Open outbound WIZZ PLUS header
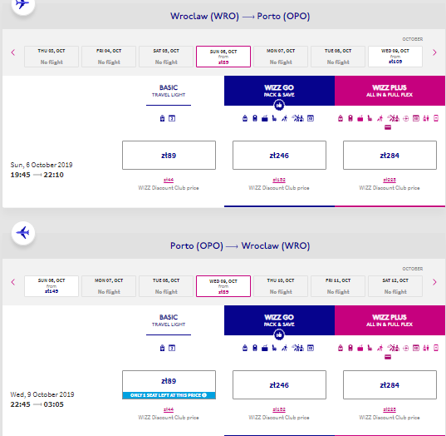Screen dimensions: 446x436 pyautogui.click(x=390, y=91)
